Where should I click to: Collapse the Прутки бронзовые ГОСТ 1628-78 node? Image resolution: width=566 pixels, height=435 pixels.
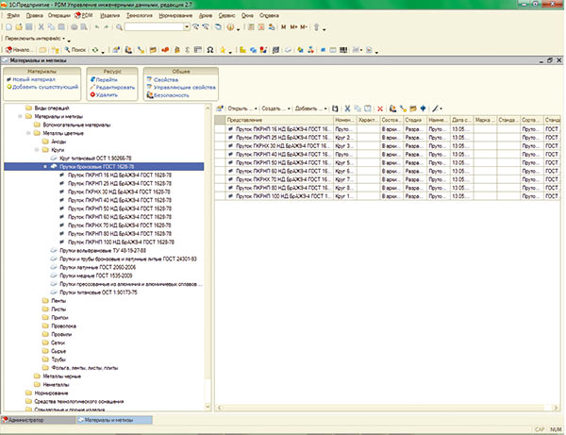44,166
